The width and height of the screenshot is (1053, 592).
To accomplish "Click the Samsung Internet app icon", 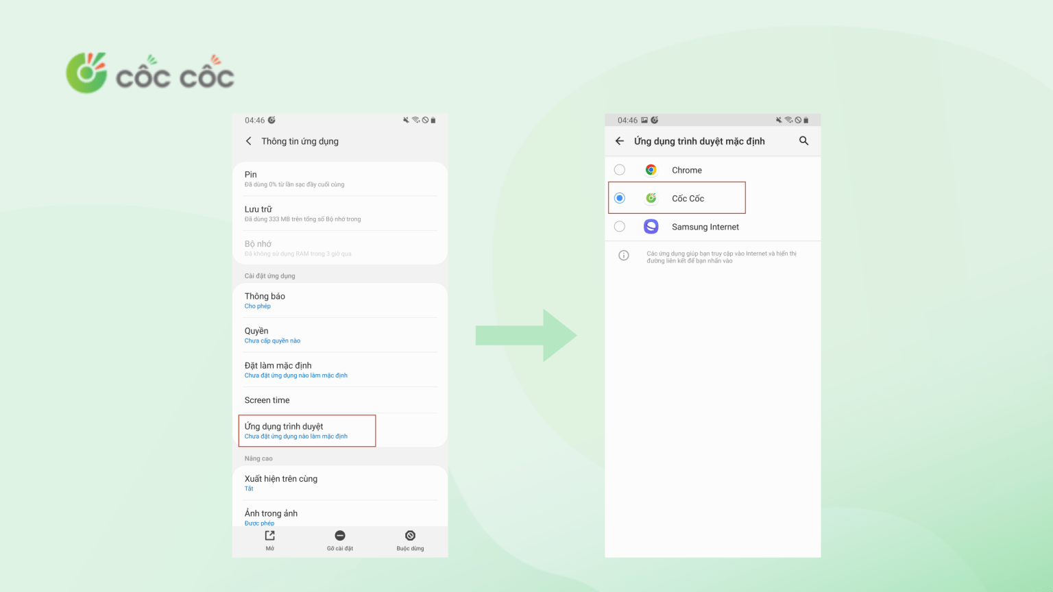I will point(651,227).
